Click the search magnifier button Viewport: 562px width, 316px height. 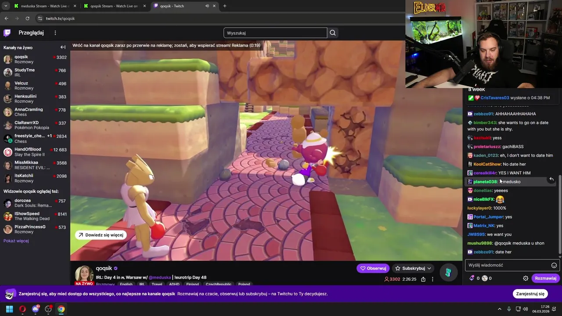(333, 33)
